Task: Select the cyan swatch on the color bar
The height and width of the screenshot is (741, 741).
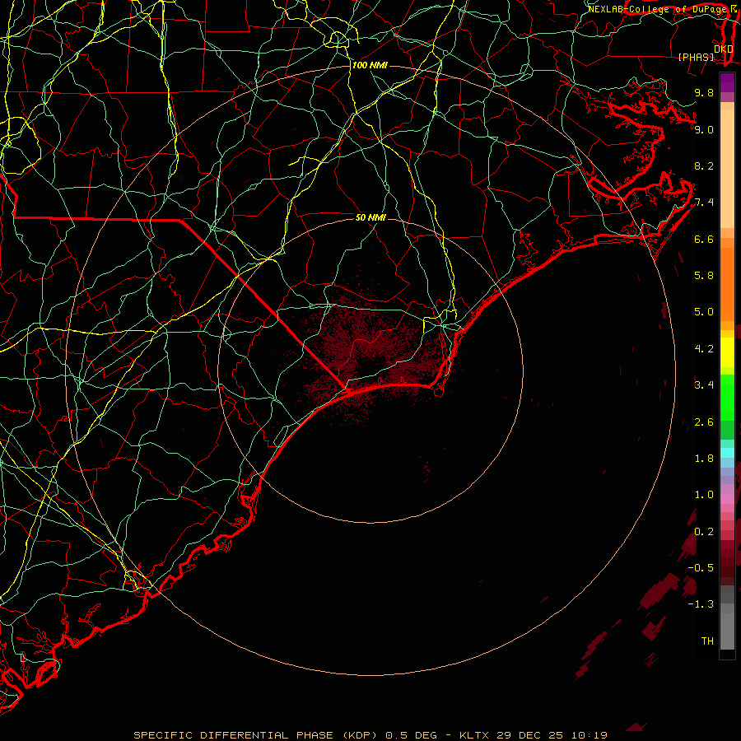Action: 727,453
